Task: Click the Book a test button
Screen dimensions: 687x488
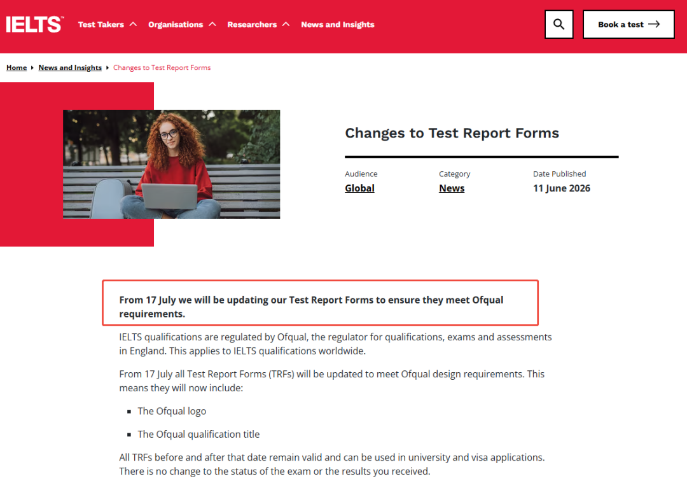Action: [x=628, y=25]
